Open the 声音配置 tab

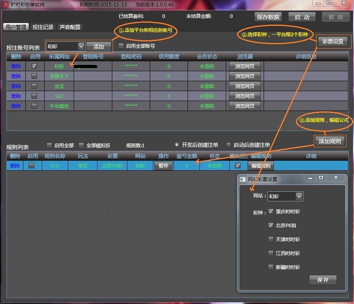pos(70,27)
